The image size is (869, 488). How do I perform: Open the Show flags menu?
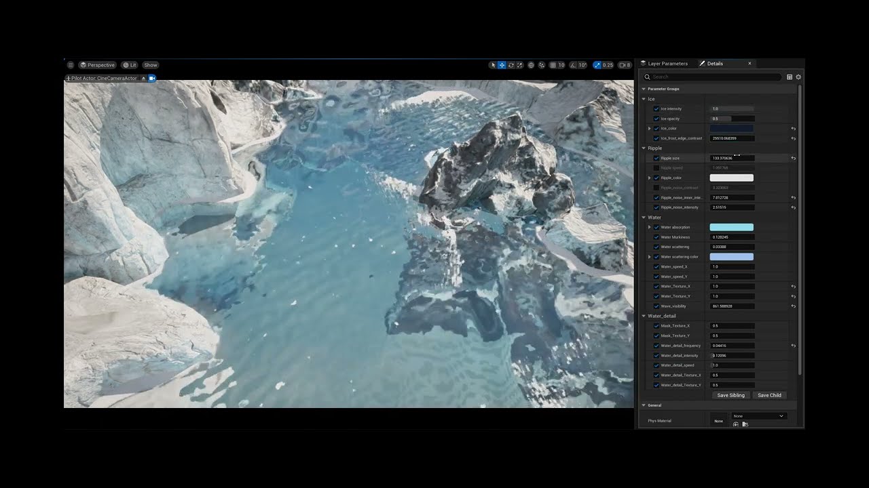(151, 65)
